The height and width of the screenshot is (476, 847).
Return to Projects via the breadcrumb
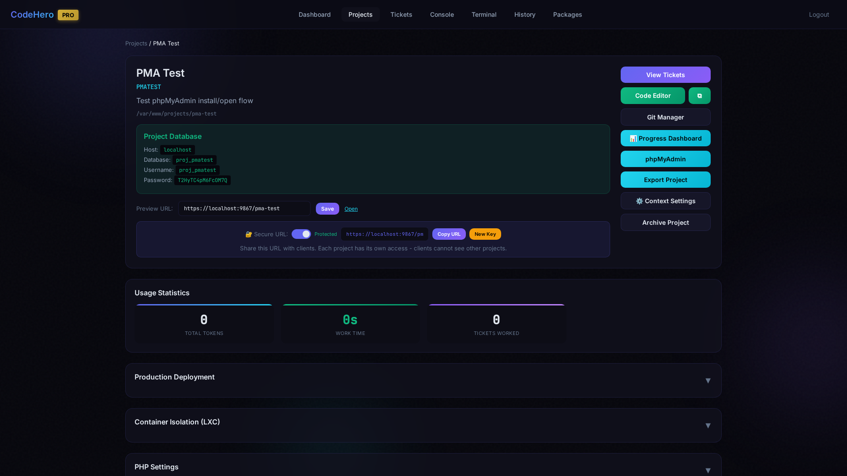(136, 43)
